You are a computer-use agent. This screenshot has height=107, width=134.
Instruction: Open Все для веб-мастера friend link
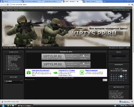pos(117,92)
